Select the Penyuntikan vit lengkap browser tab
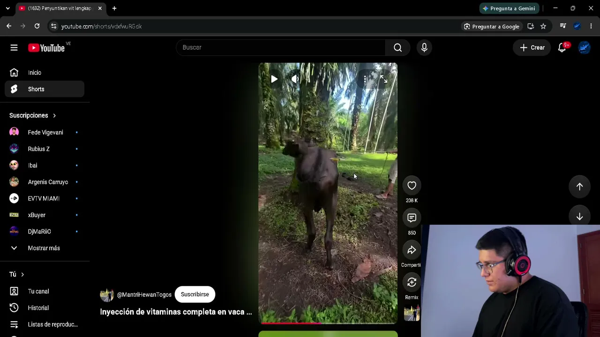 (x=60, y=8)
